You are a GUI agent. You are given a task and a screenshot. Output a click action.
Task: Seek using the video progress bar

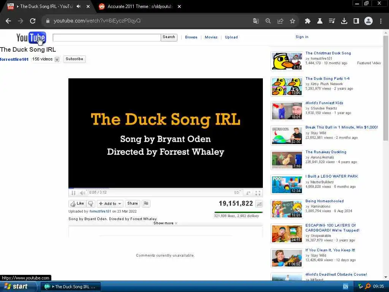tap(166, 189)
